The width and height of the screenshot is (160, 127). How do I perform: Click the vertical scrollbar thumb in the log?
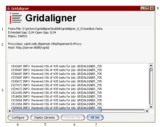151,69
